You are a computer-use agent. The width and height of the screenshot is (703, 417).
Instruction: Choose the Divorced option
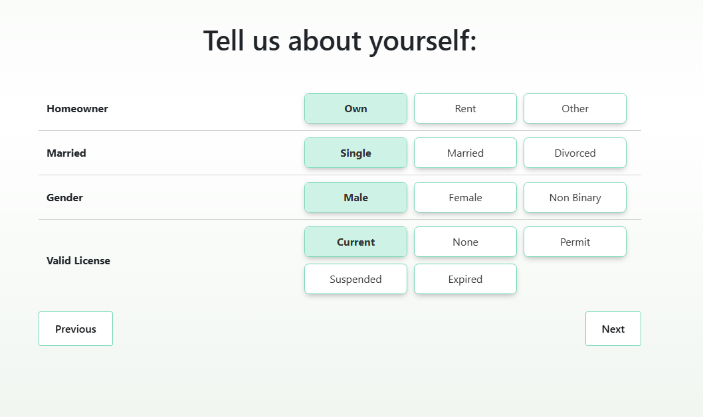point(575,153)
